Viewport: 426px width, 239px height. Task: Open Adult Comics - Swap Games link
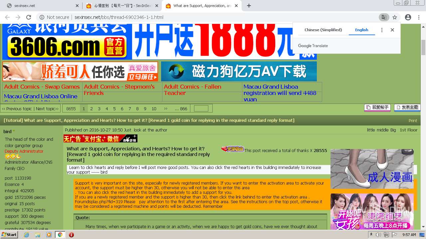pos(42,87)
